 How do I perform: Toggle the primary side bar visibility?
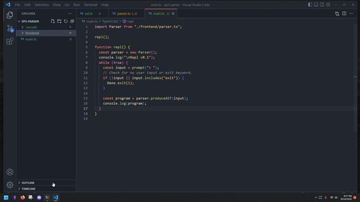(x=310, y=4)
